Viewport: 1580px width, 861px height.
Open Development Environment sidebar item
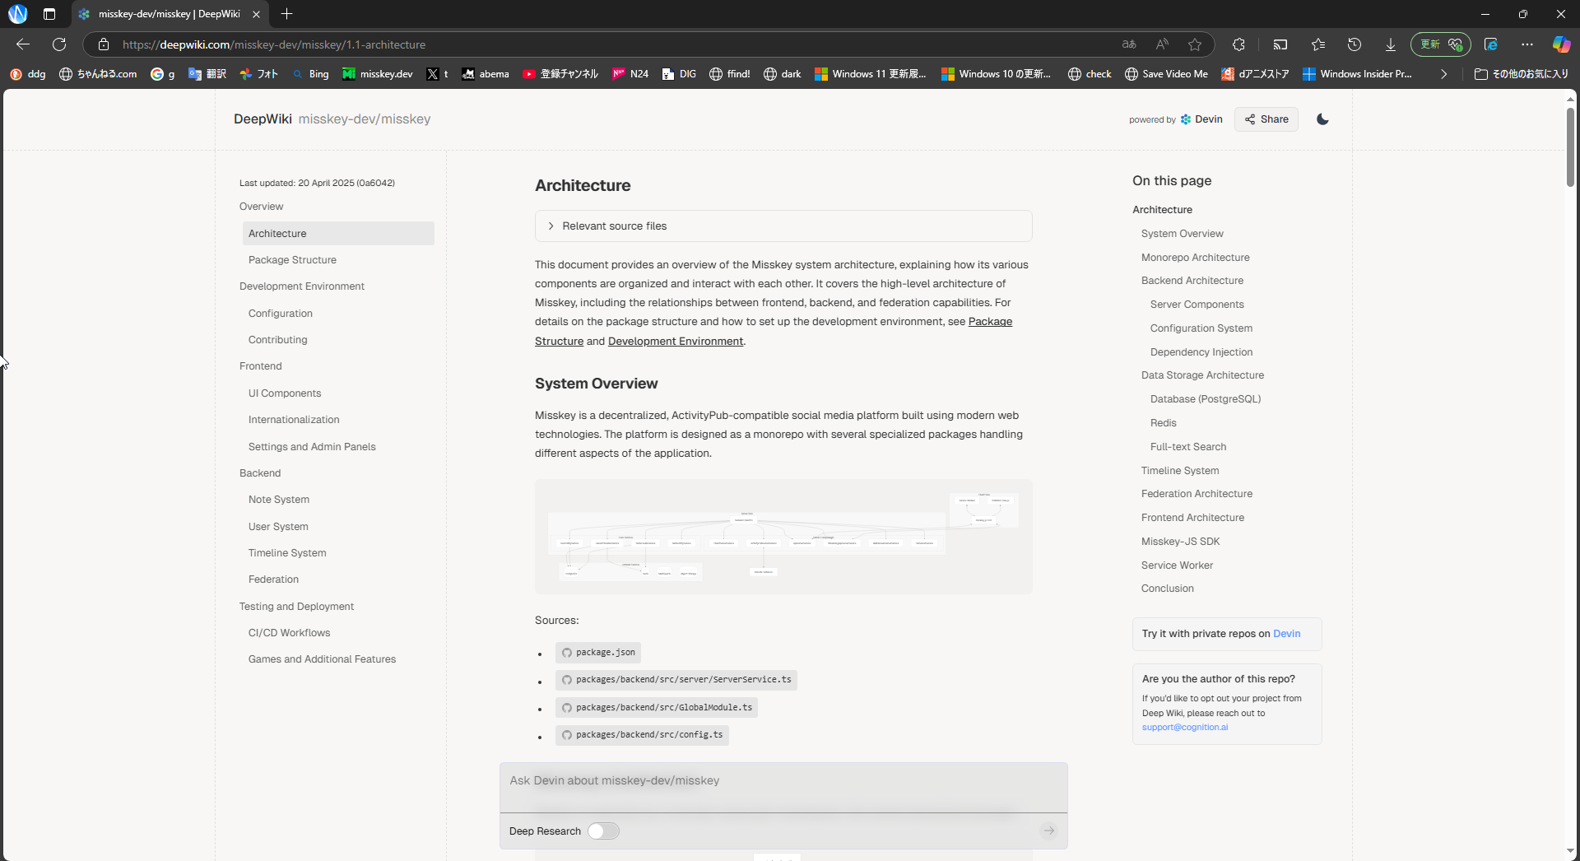coord(302,286)
